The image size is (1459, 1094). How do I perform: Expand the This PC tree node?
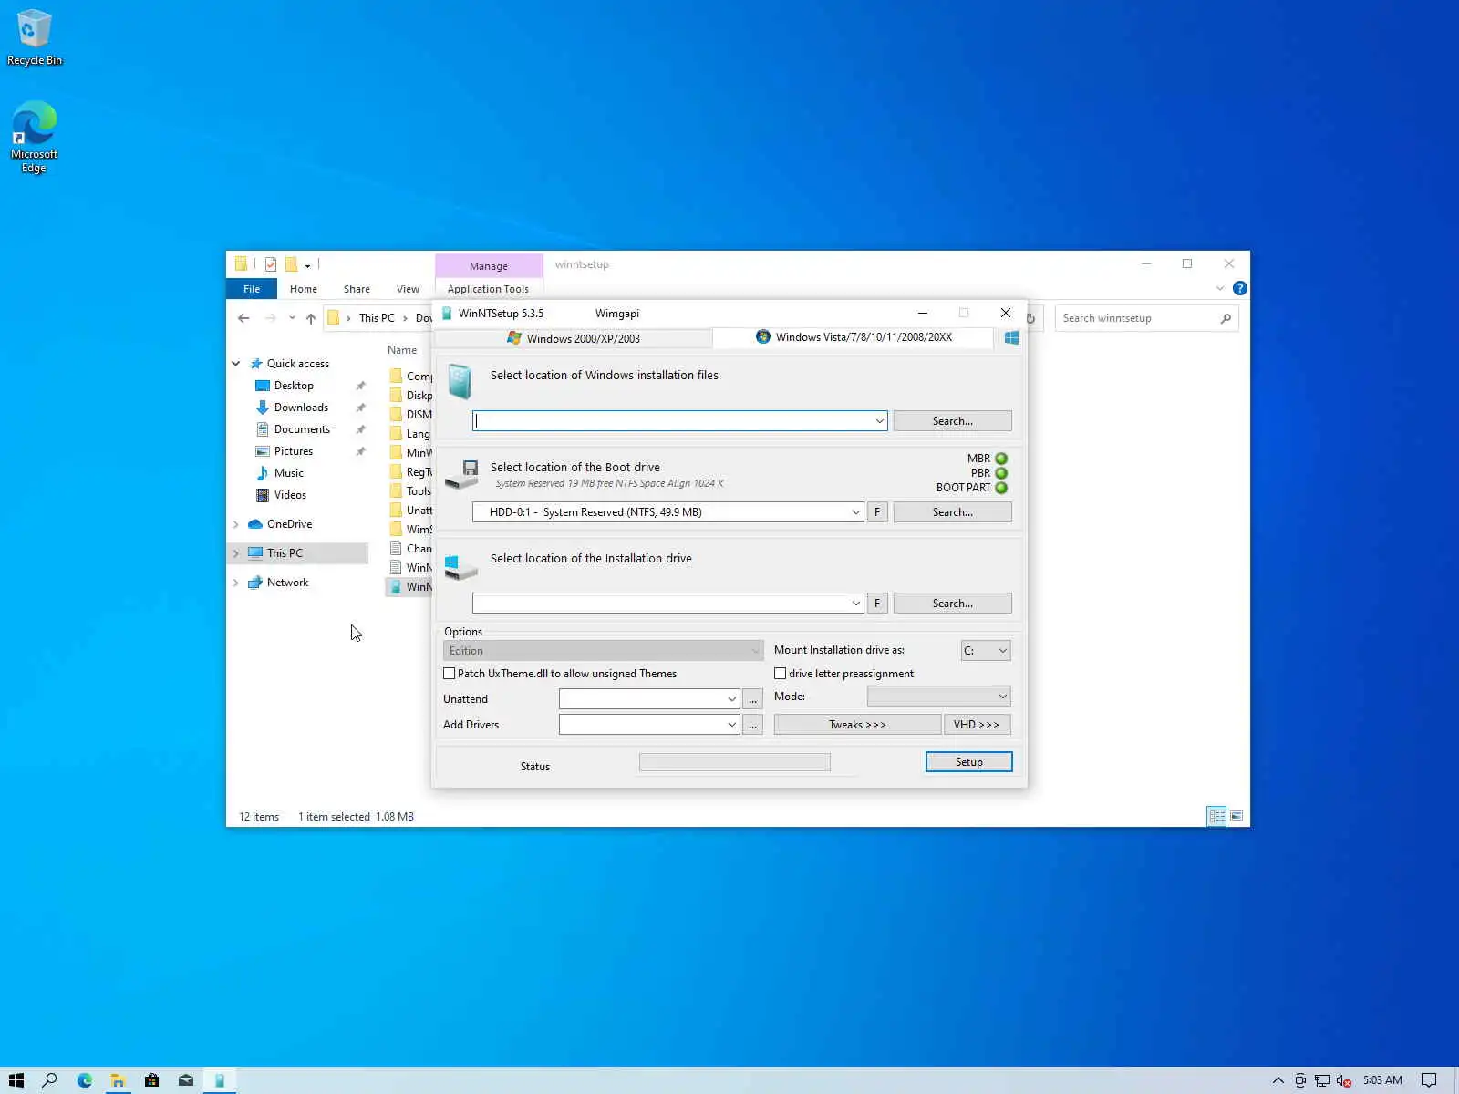pyautogui.click(x=236, y=553)
